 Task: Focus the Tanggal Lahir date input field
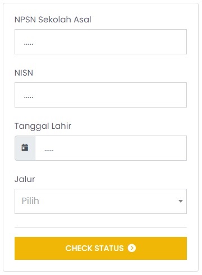pos(111,148)
